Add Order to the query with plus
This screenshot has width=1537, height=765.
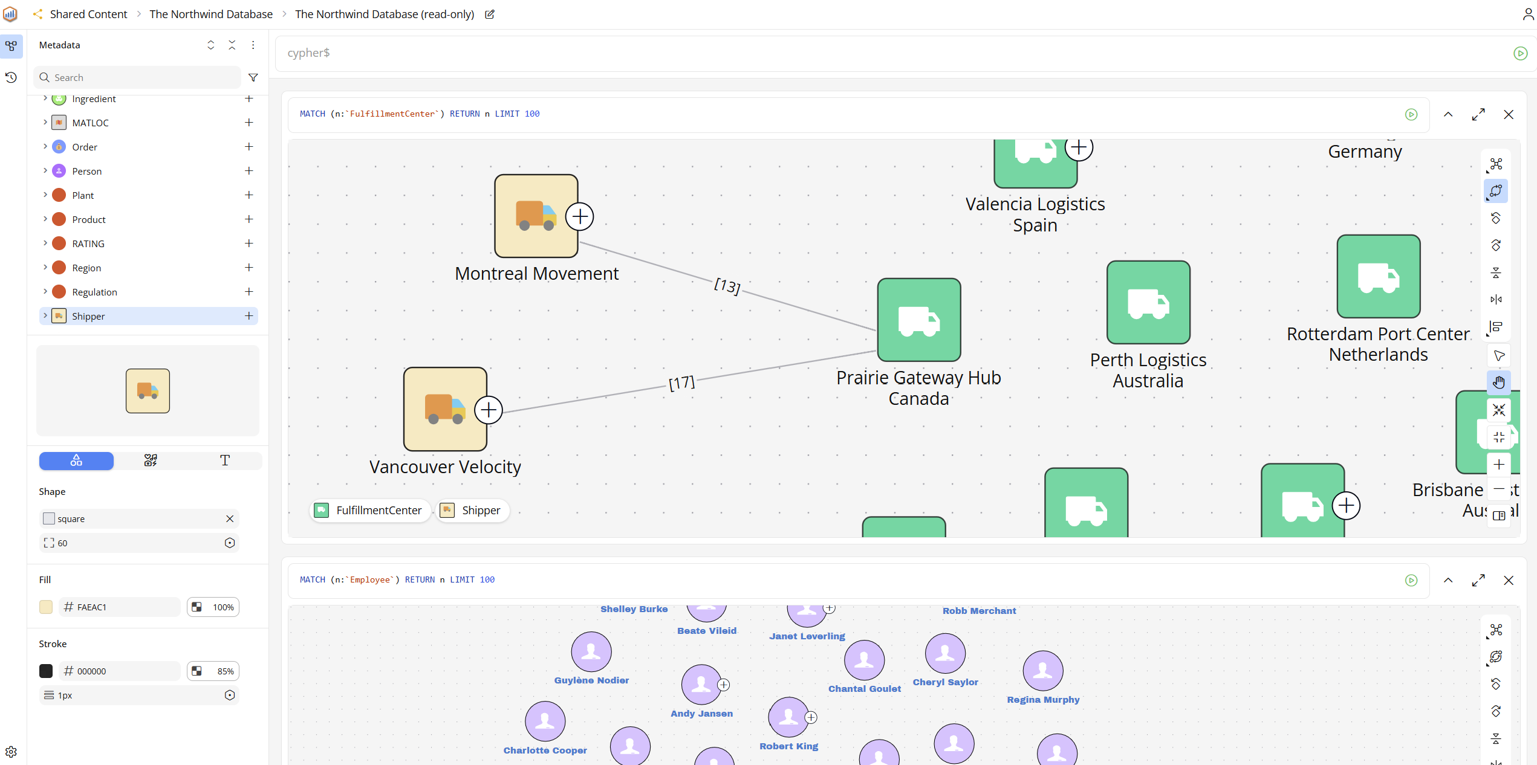249,147
